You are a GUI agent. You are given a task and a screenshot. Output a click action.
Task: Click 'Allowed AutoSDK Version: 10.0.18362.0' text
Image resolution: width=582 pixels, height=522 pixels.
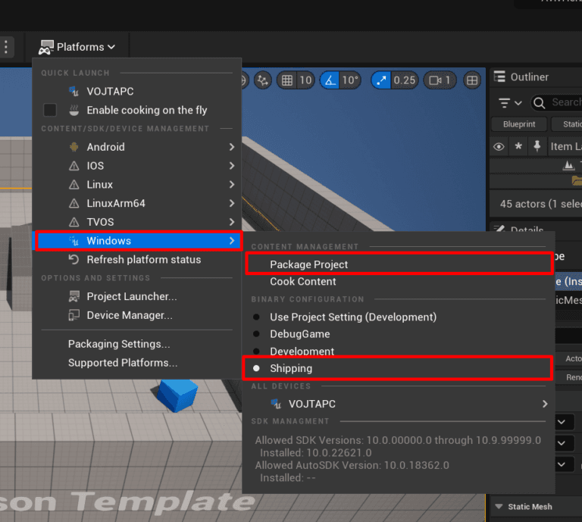coord(352,465)
